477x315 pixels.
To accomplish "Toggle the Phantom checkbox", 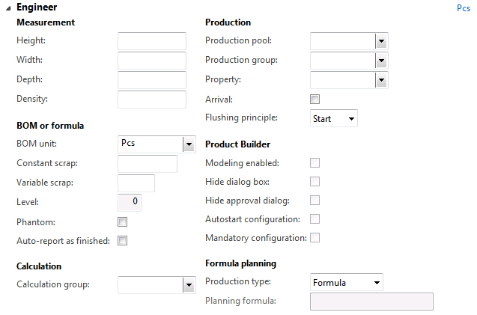I will point(123,222).
